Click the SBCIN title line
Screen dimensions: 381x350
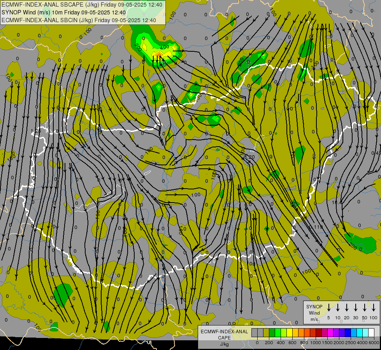(79, 20)
